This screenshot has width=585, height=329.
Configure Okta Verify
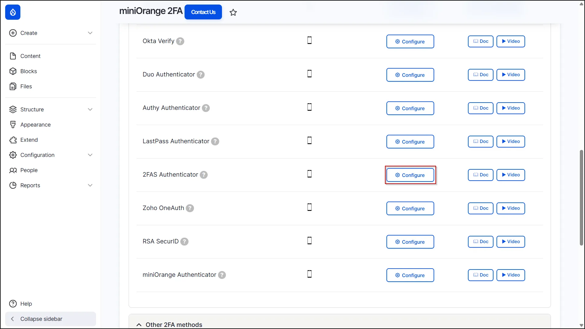click(410, 42)
